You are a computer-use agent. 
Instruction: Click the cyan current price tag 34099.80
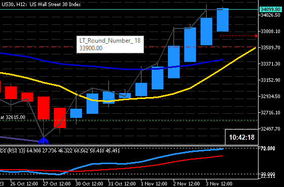pos(271,9)
